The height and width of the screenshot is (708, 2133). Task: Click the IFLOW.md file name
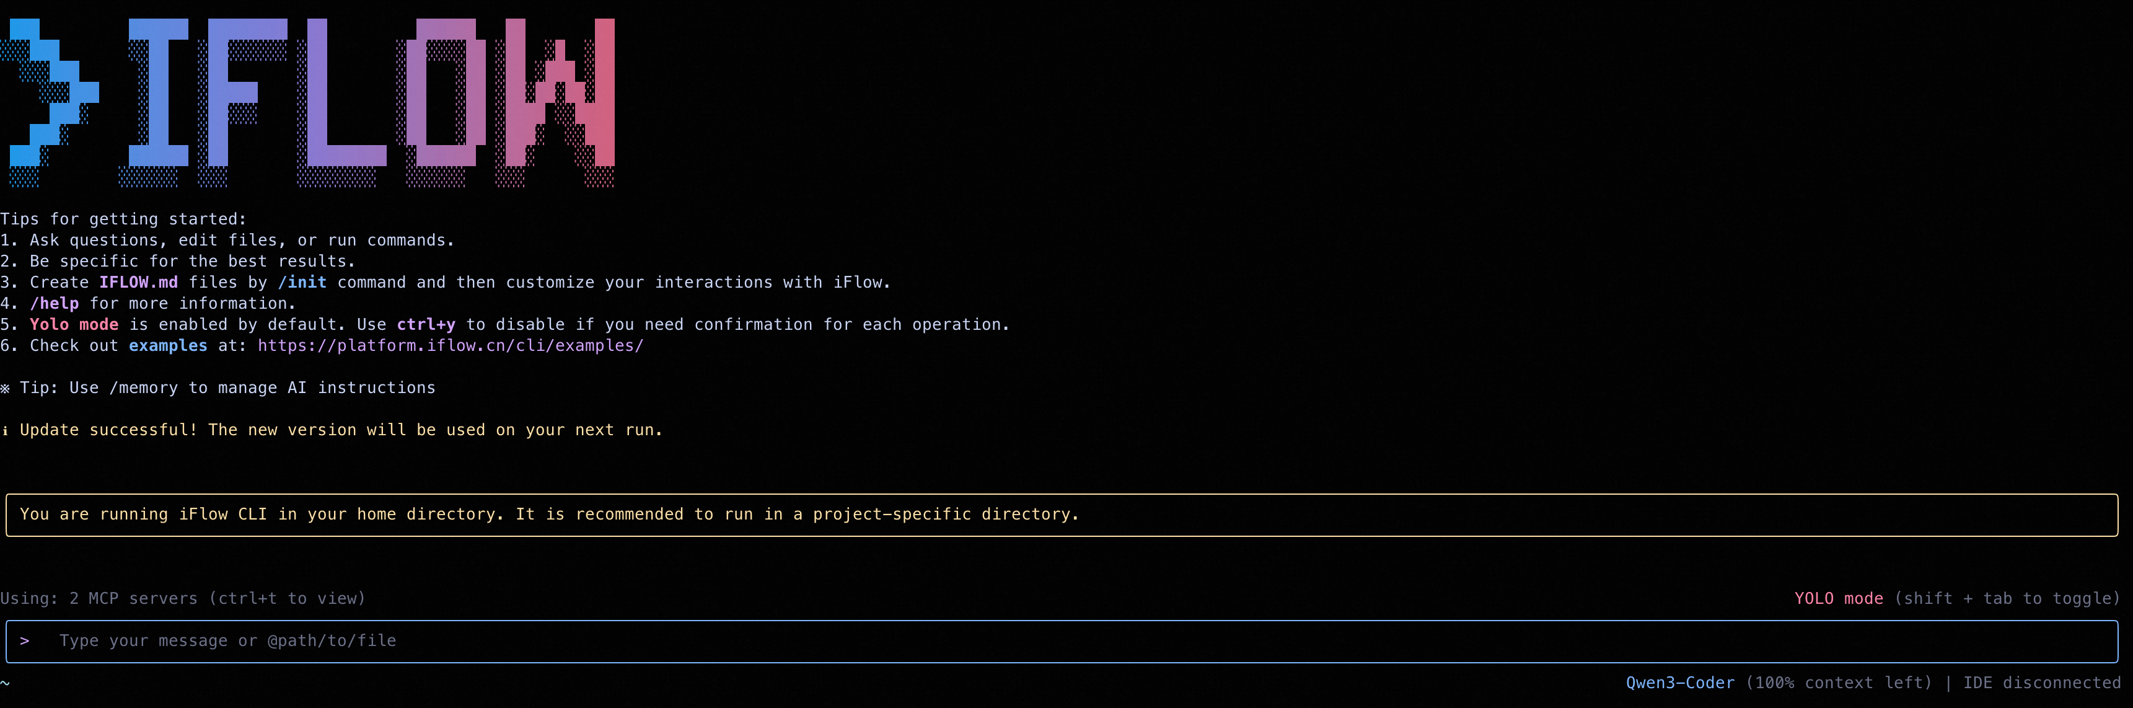138,282
